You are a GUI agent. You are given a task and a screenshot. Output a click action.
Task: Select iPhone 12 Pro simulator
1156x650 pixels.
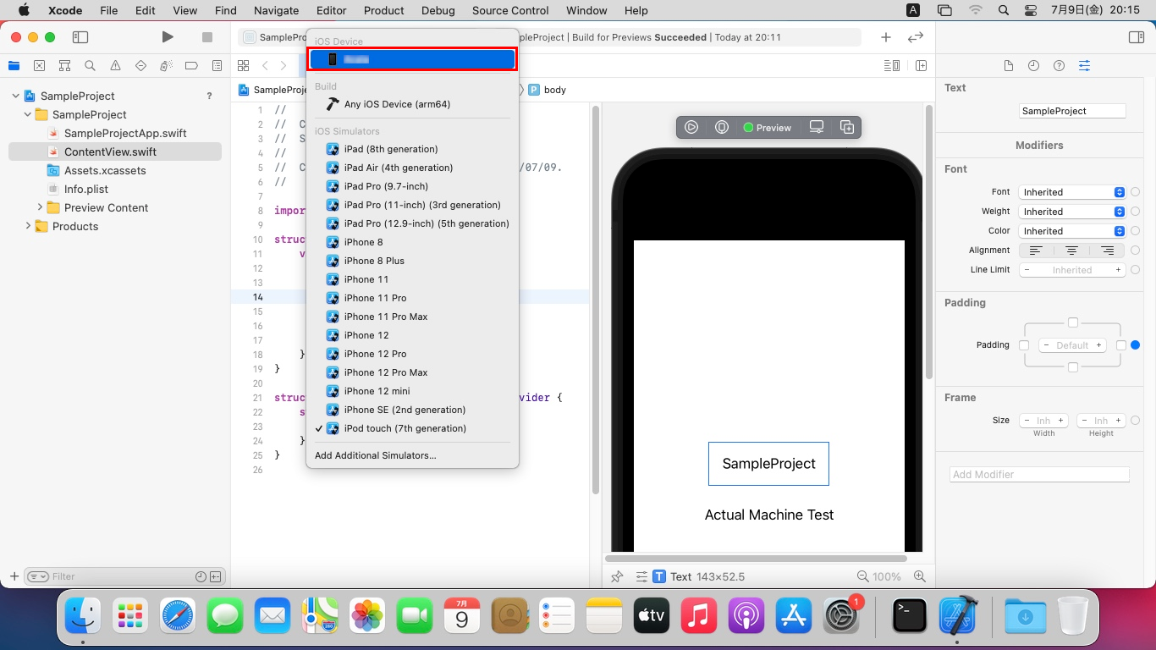(375, 354)
